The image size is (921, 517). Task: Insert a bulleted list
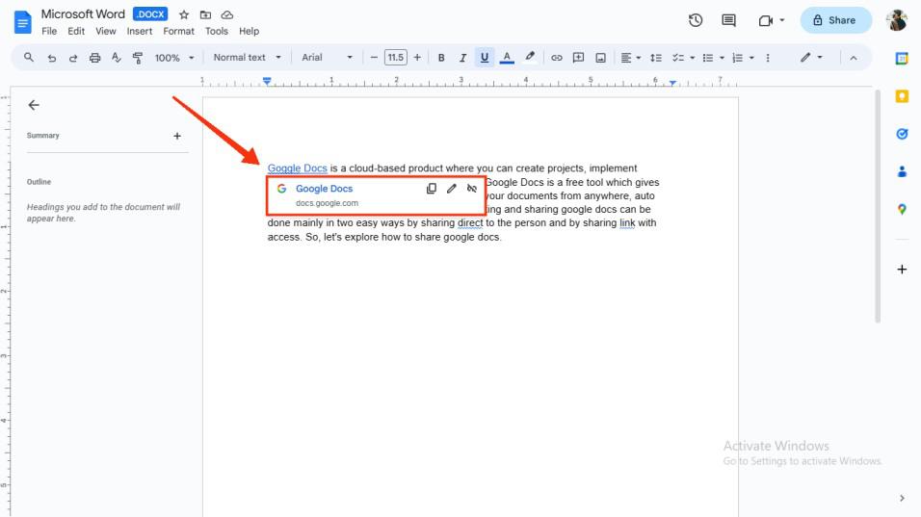click(x=708, y=58)
